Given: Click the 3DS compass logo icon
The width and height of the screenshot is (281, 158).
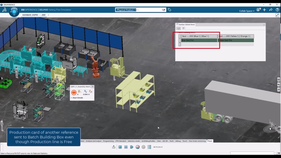Looking at the screenshot, I should tap(4, 10).
